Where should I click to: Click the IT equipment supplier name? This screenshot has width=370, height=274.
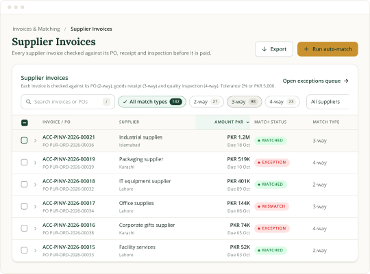click(145, 181)
